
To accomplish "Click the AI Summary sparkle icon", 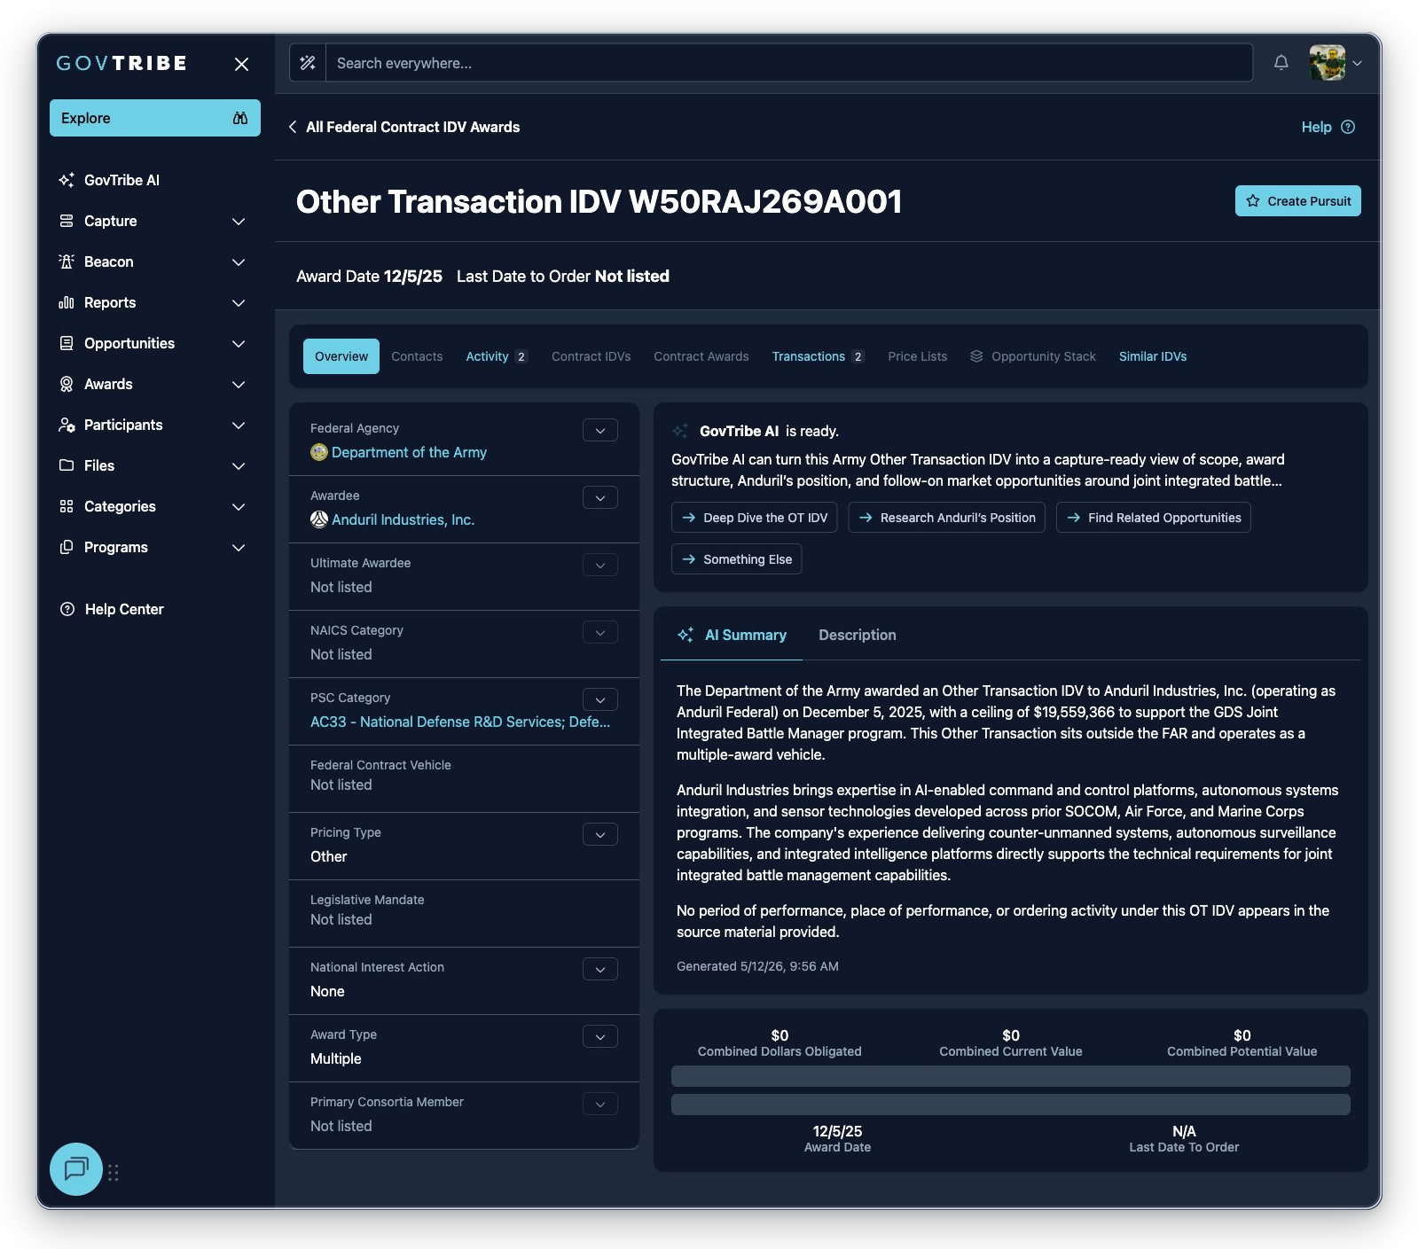I will tap(685, 635).
